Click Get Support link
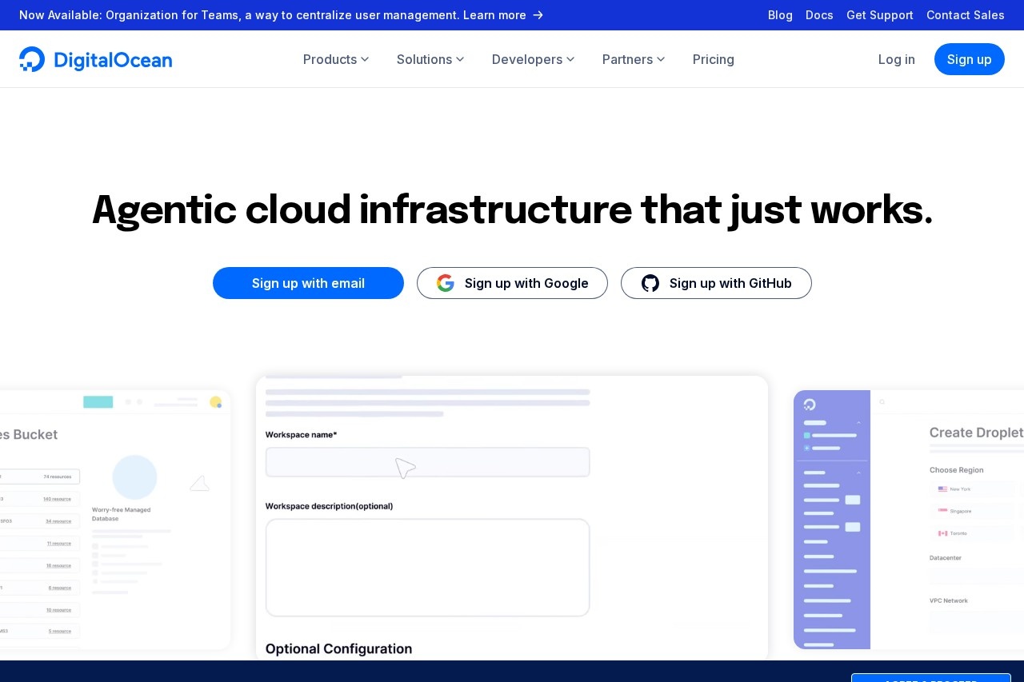The image size is (1024, 682). [x=880, y=15]
